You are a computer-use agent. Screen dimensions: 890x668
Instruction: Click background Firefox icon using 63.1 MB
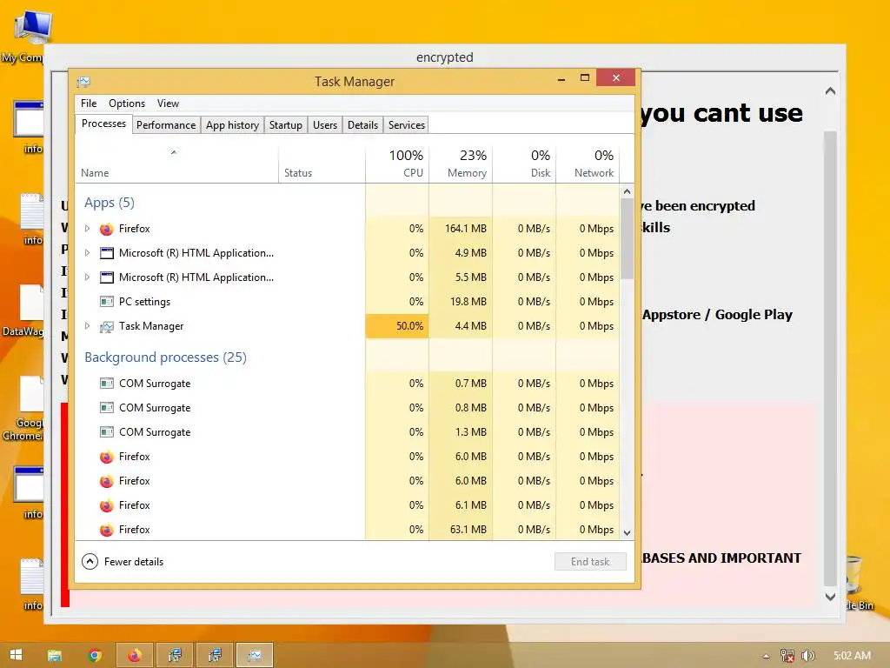[106, 530]
